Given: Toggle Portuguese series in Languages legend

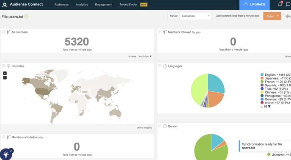Looking at the screenshot, I should [x=275, y=96].
